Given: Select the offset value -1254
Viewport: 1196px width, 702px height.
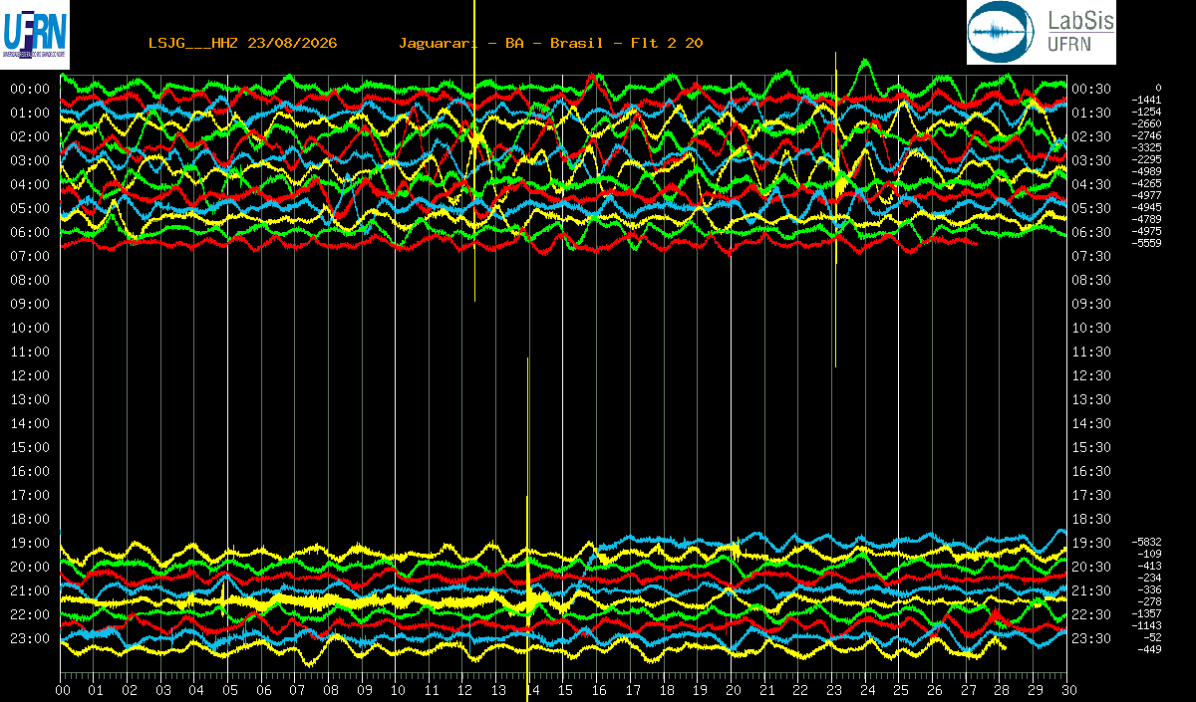Looking at the screenshot, I should tap(1147, 112).
